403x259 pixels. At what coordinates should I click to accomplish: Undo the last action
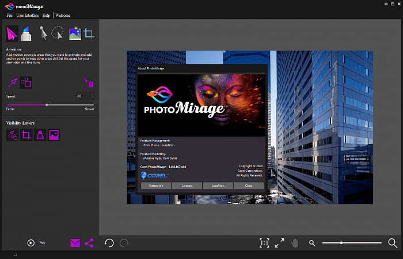(109, 243)
